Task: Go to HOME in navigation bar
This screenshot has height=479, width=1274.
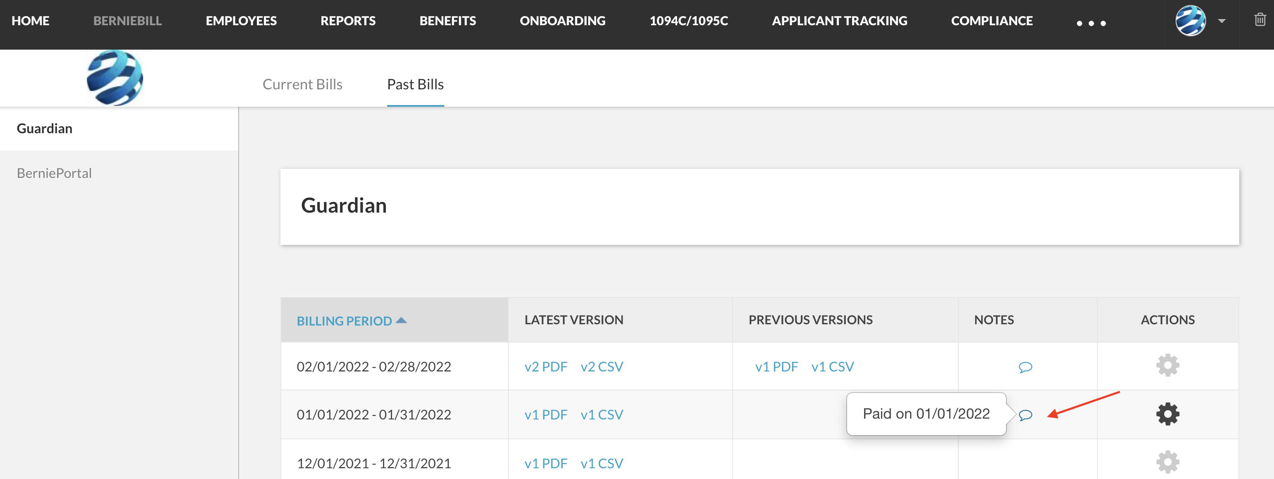Action: click(31, 21)
